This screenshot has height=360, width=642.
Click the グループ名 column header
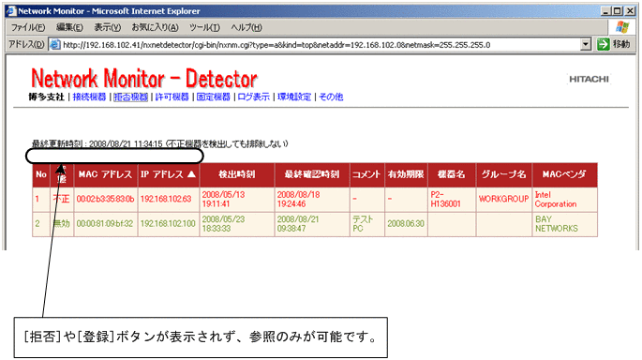pyautogui.click(x=503, y=174)
